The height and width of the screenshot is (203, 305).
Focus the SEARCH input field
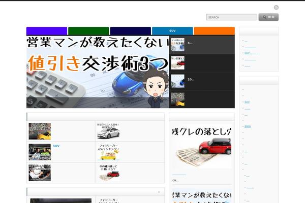point(231,17)
